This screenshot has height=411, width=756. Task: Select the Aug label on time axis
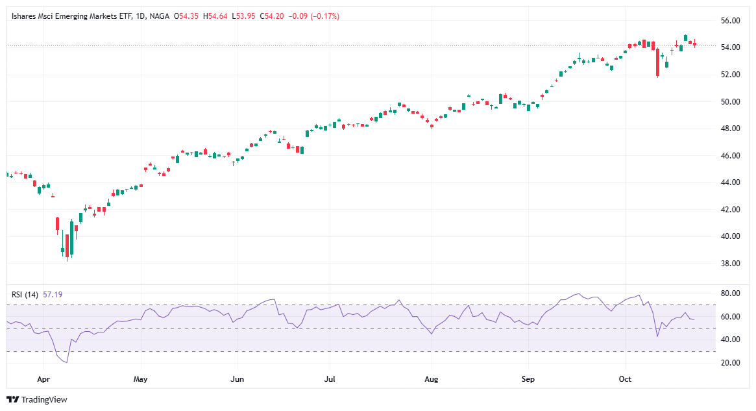coord(430,378)
